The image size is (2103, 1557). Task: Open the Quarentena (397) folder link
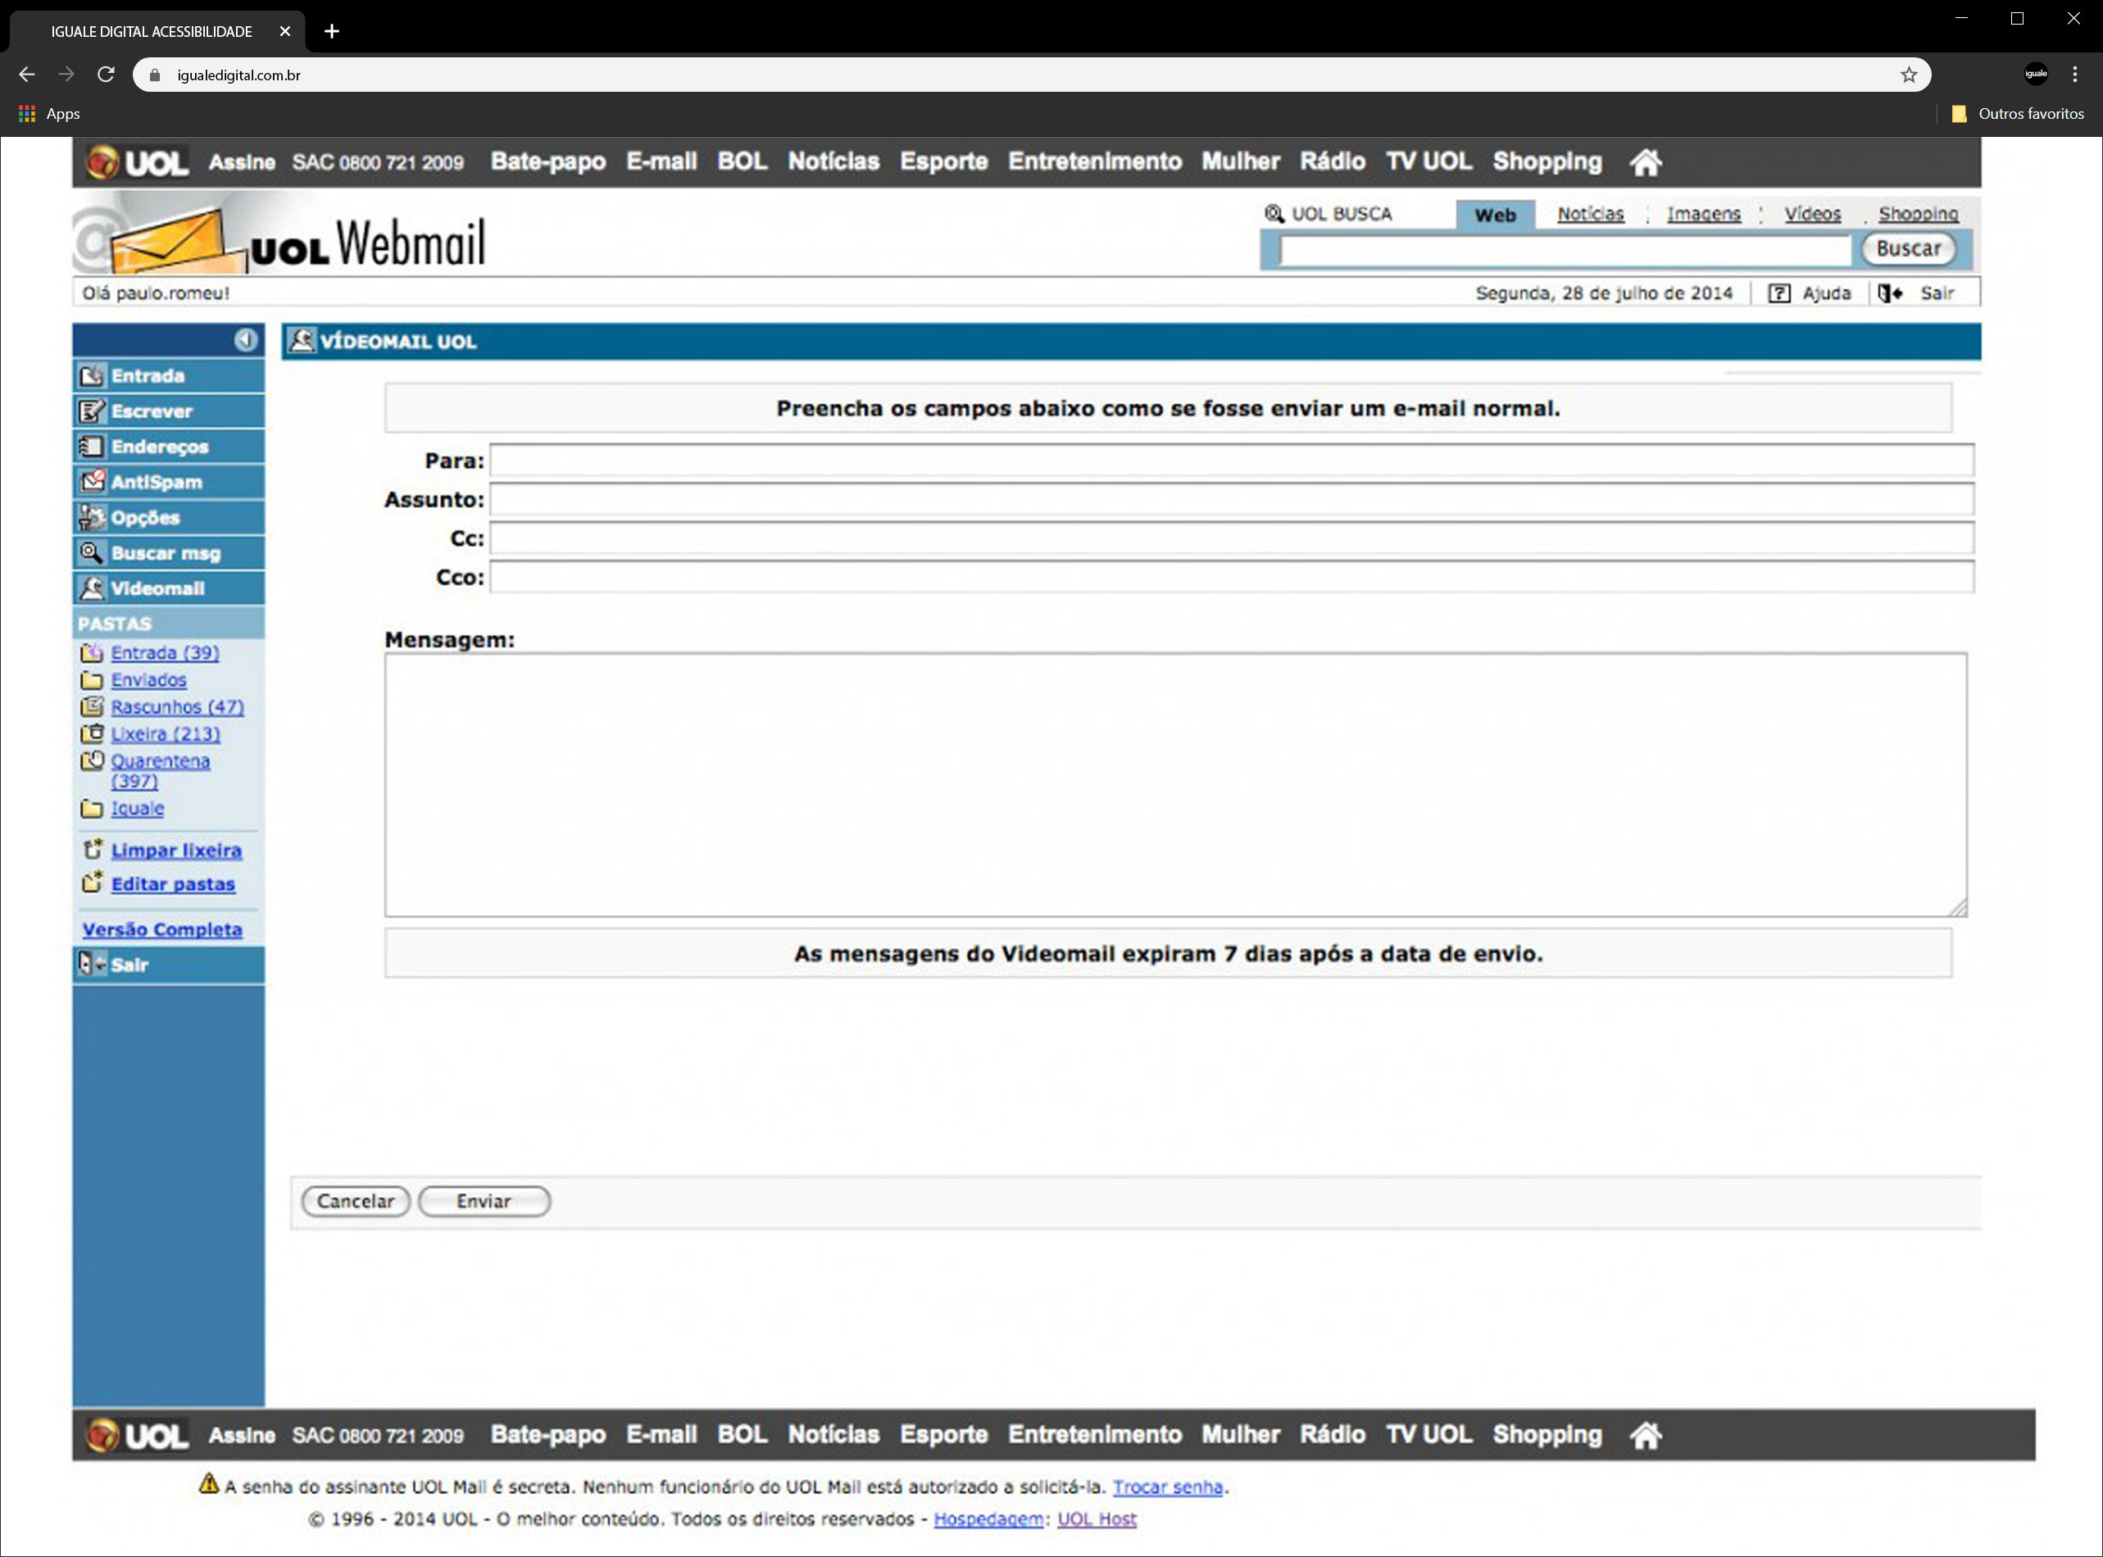click(x=161, y=770)
